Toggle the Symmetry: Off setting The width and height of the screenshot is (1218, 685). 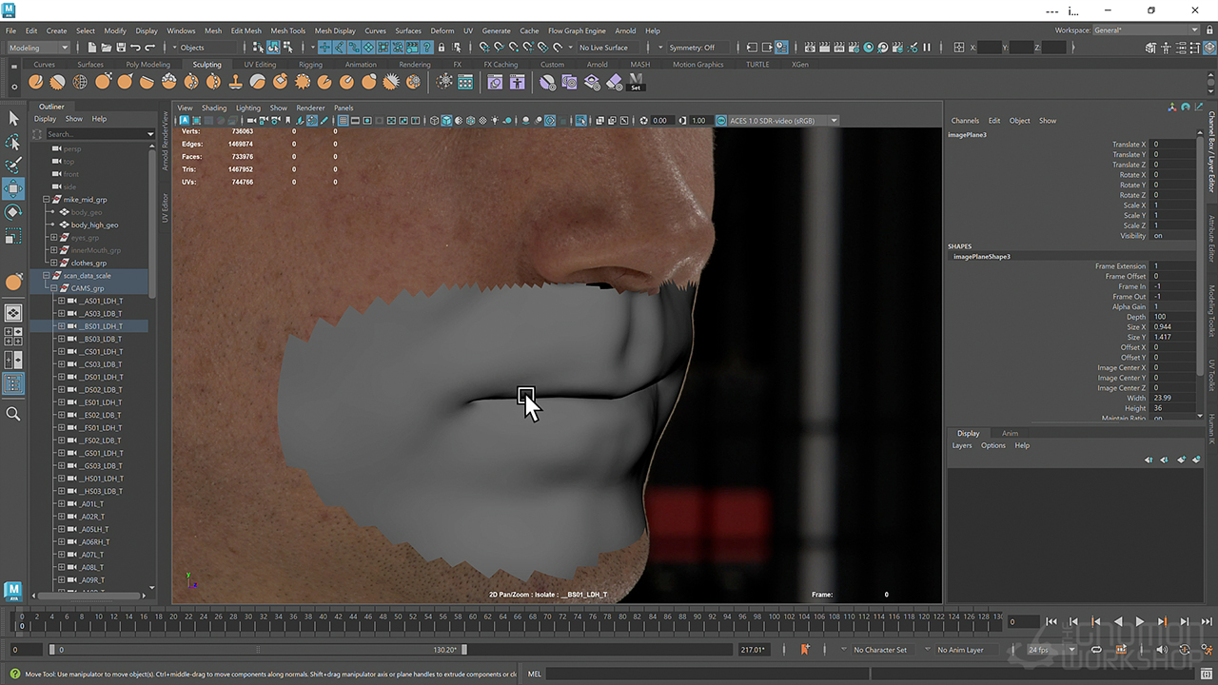(x=692, y=48)
